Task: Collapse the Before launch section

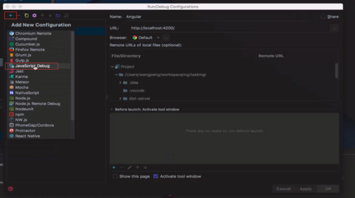Action: pos(112,110)
